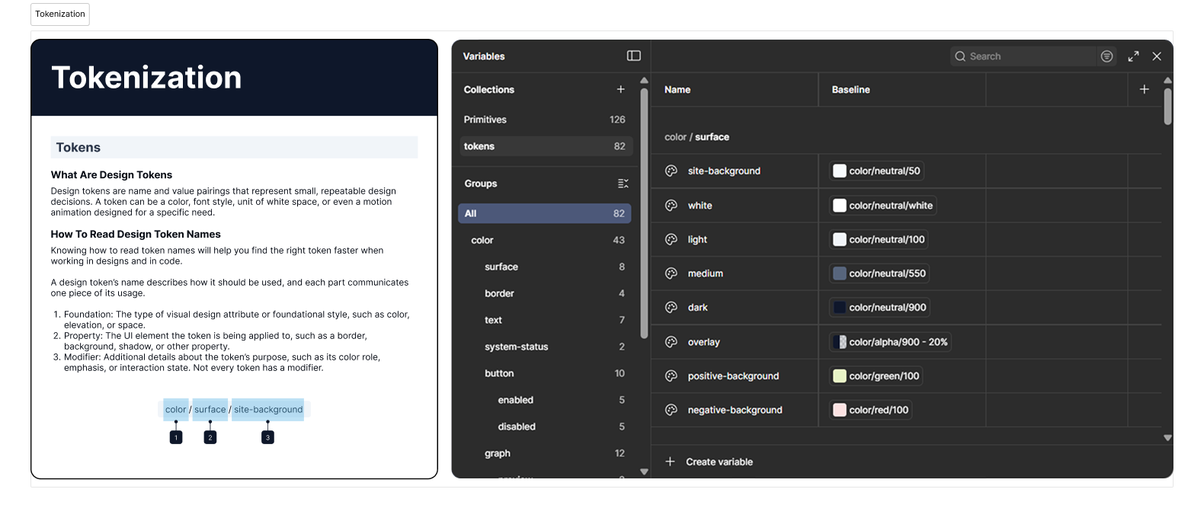Click the Tokenization frame label

click(x=60, y=14)
